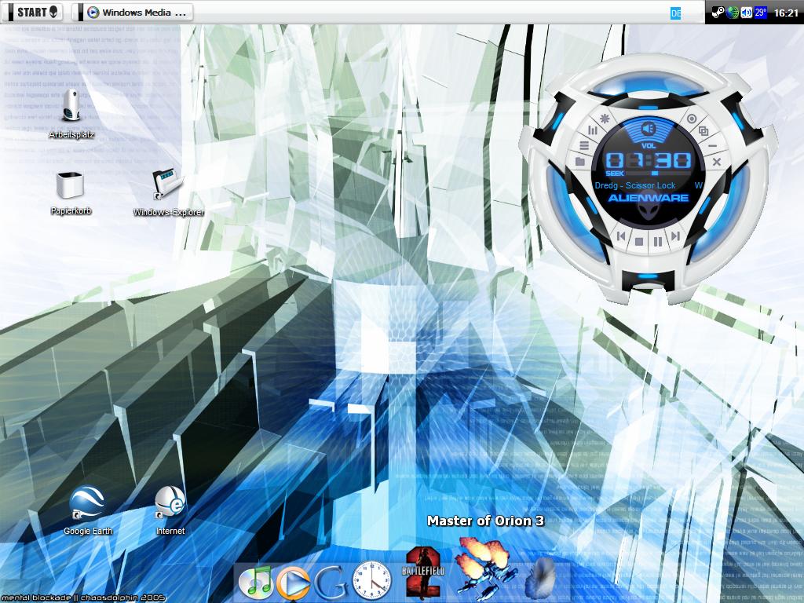Select the Papierkorb recycle bin icon
Screen dimensions: 804x603
(x=71, y=193)
